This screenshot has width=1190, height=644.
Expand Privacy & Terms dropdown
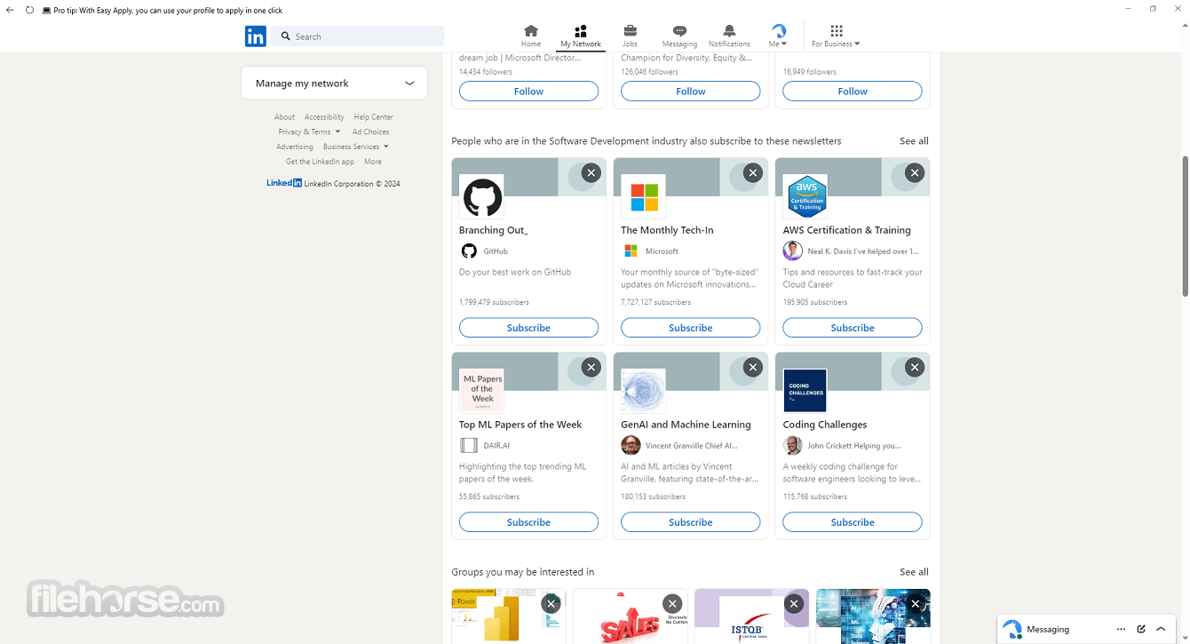(x=309, y=132)
